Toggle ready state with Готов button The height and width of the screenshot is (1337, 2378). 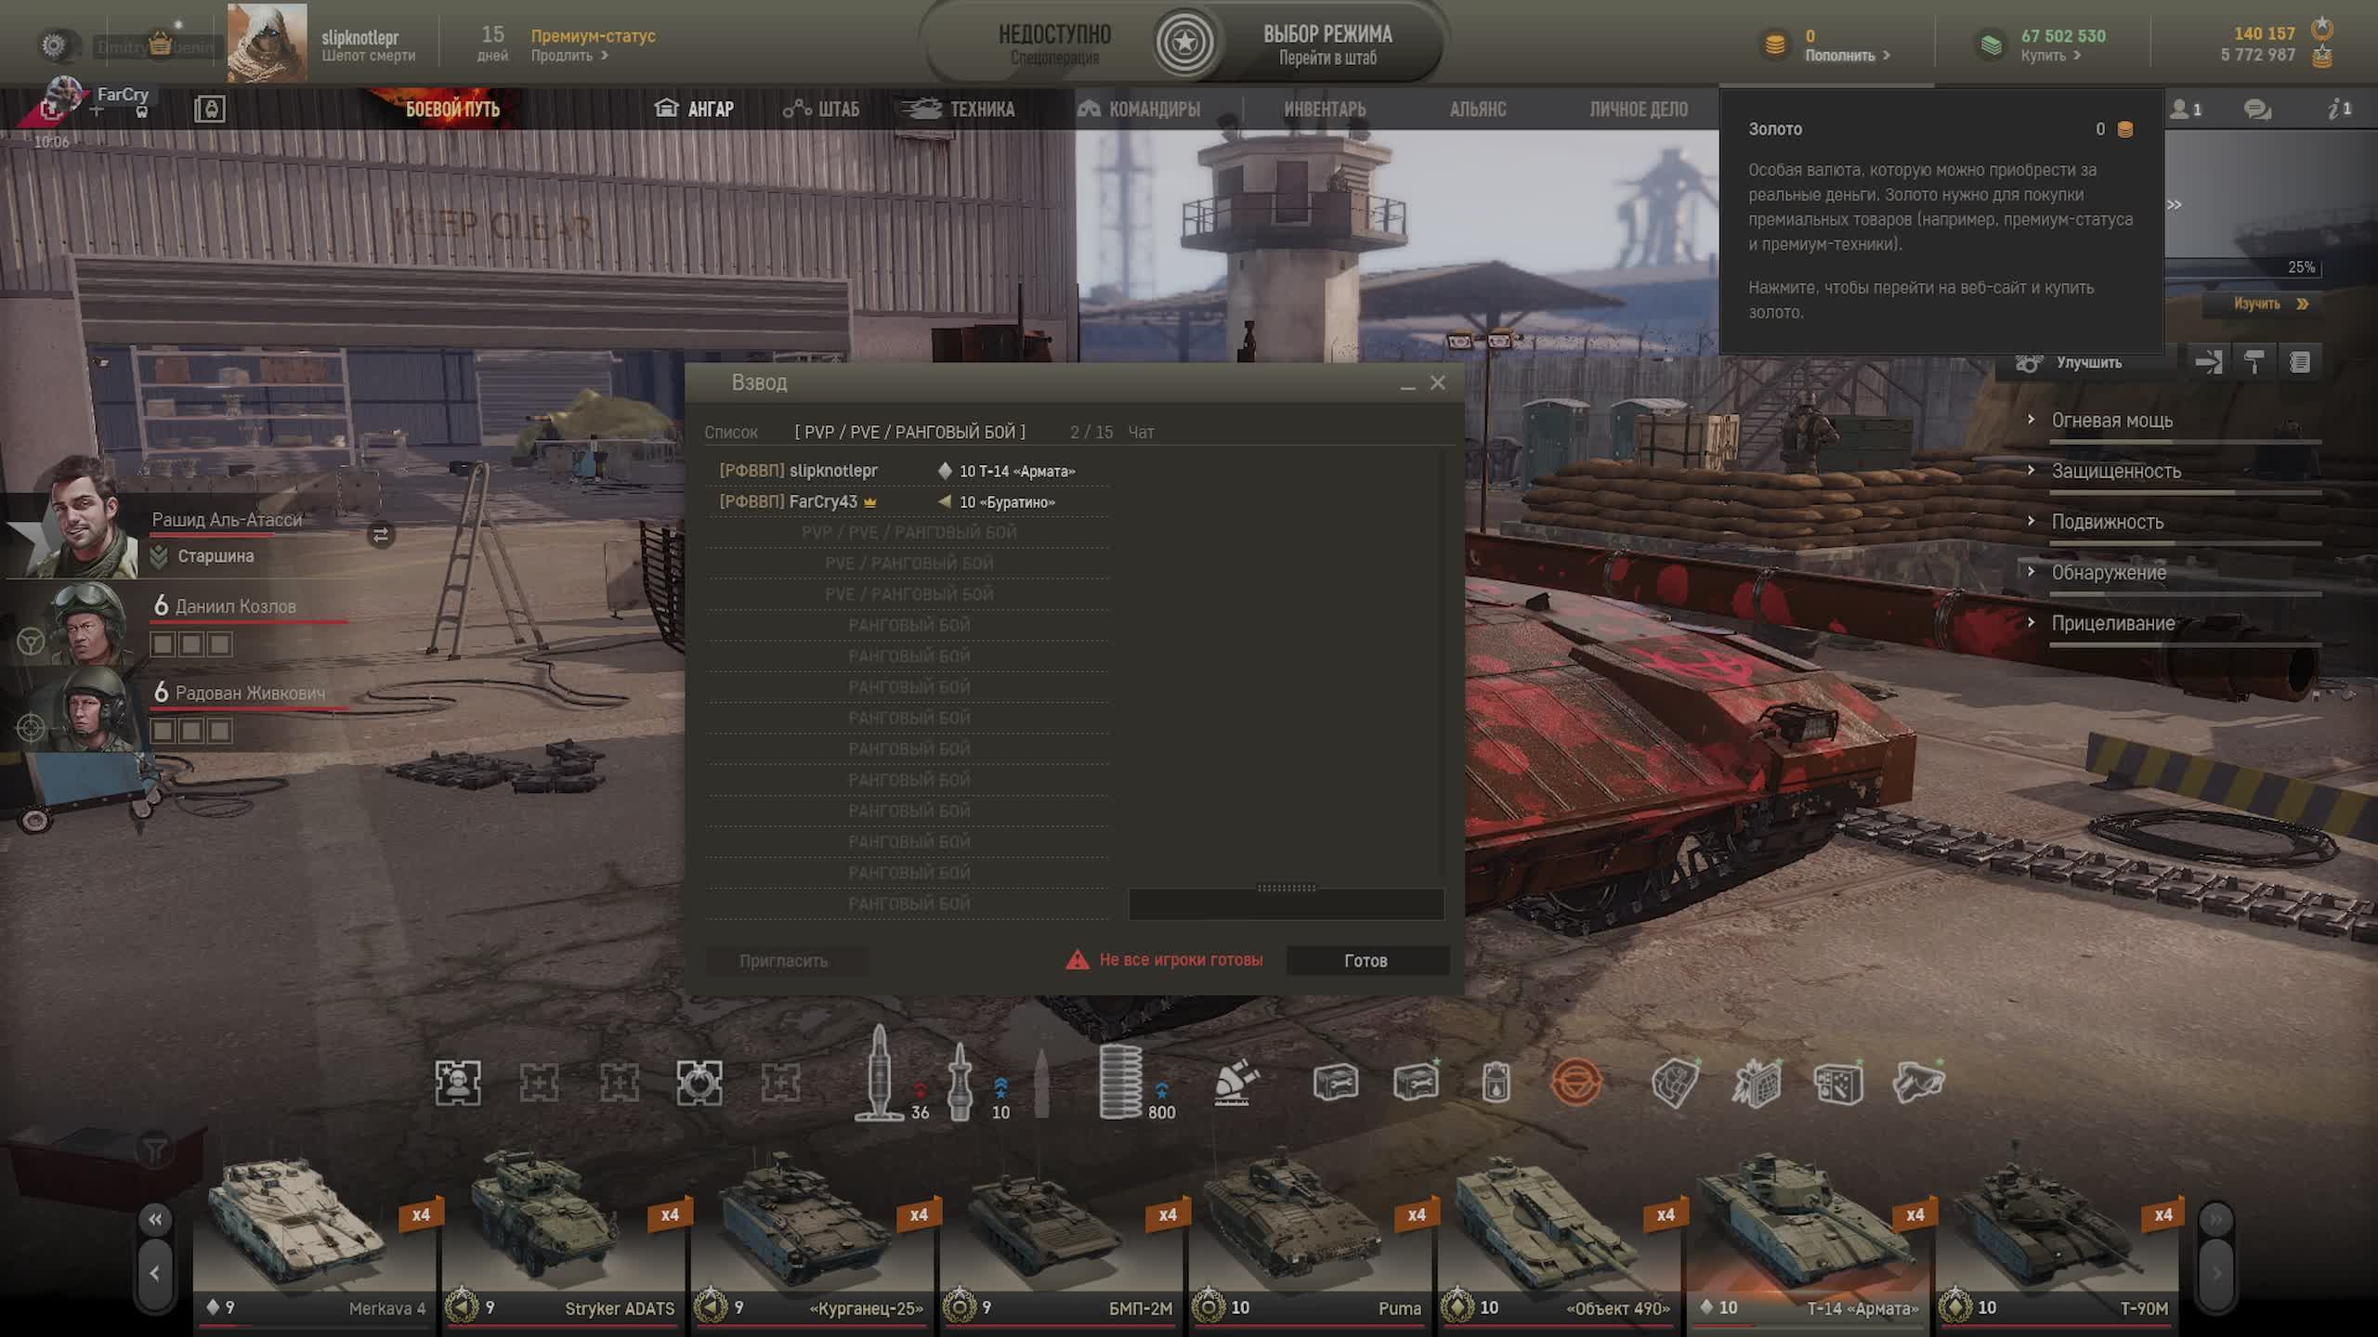point(1365,960)
